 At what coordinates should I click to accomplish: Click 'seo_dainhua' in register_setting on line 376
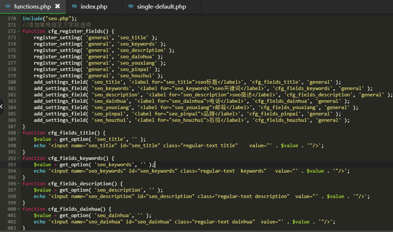[136, 57]
